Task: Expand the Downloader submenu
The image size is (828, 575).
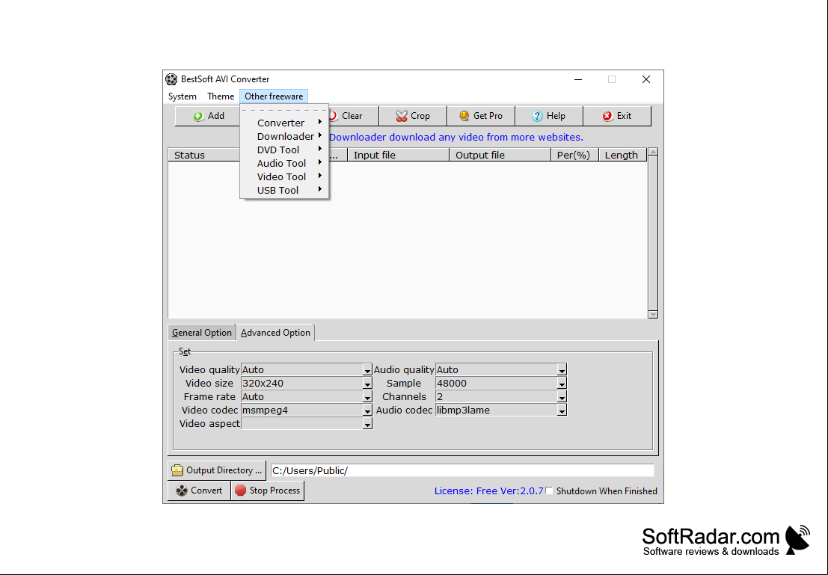Action: (284, 136)
